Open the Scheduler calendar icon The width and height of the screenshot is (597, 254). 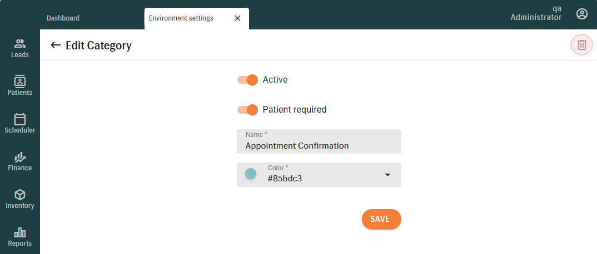click(x=20, y=119)
